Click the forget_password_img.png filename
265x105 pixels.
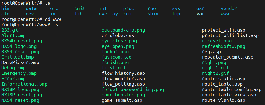133,89
